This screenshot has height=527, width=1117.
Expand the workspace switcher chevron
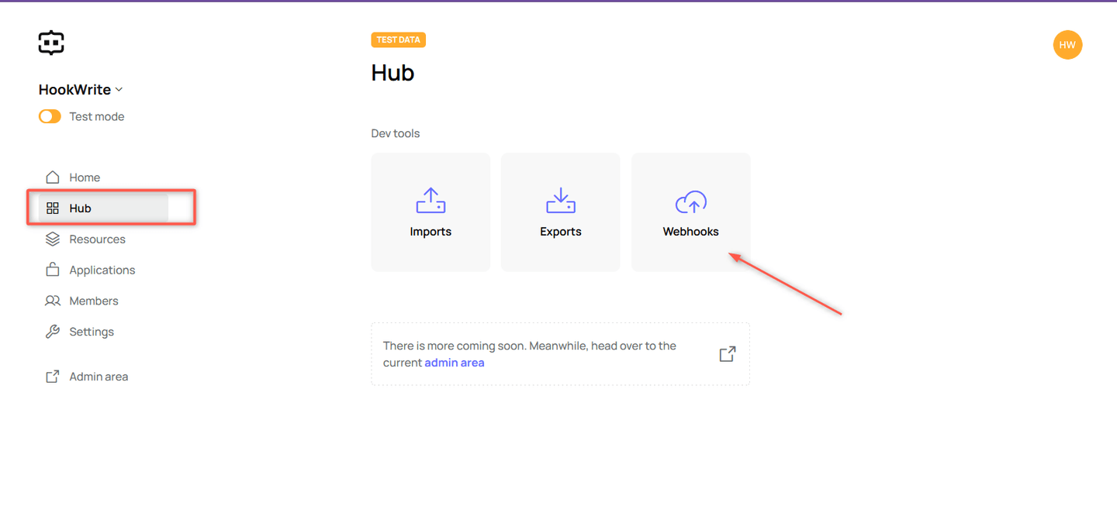[x=119, y=90]
